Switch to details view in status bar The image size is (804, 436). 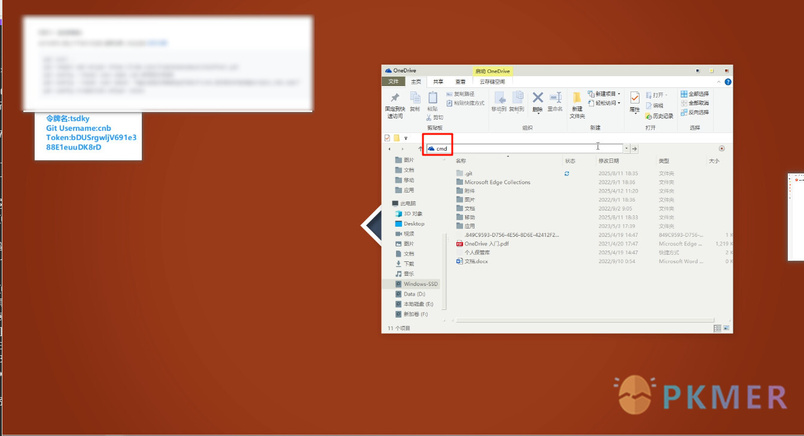(717, 328)
